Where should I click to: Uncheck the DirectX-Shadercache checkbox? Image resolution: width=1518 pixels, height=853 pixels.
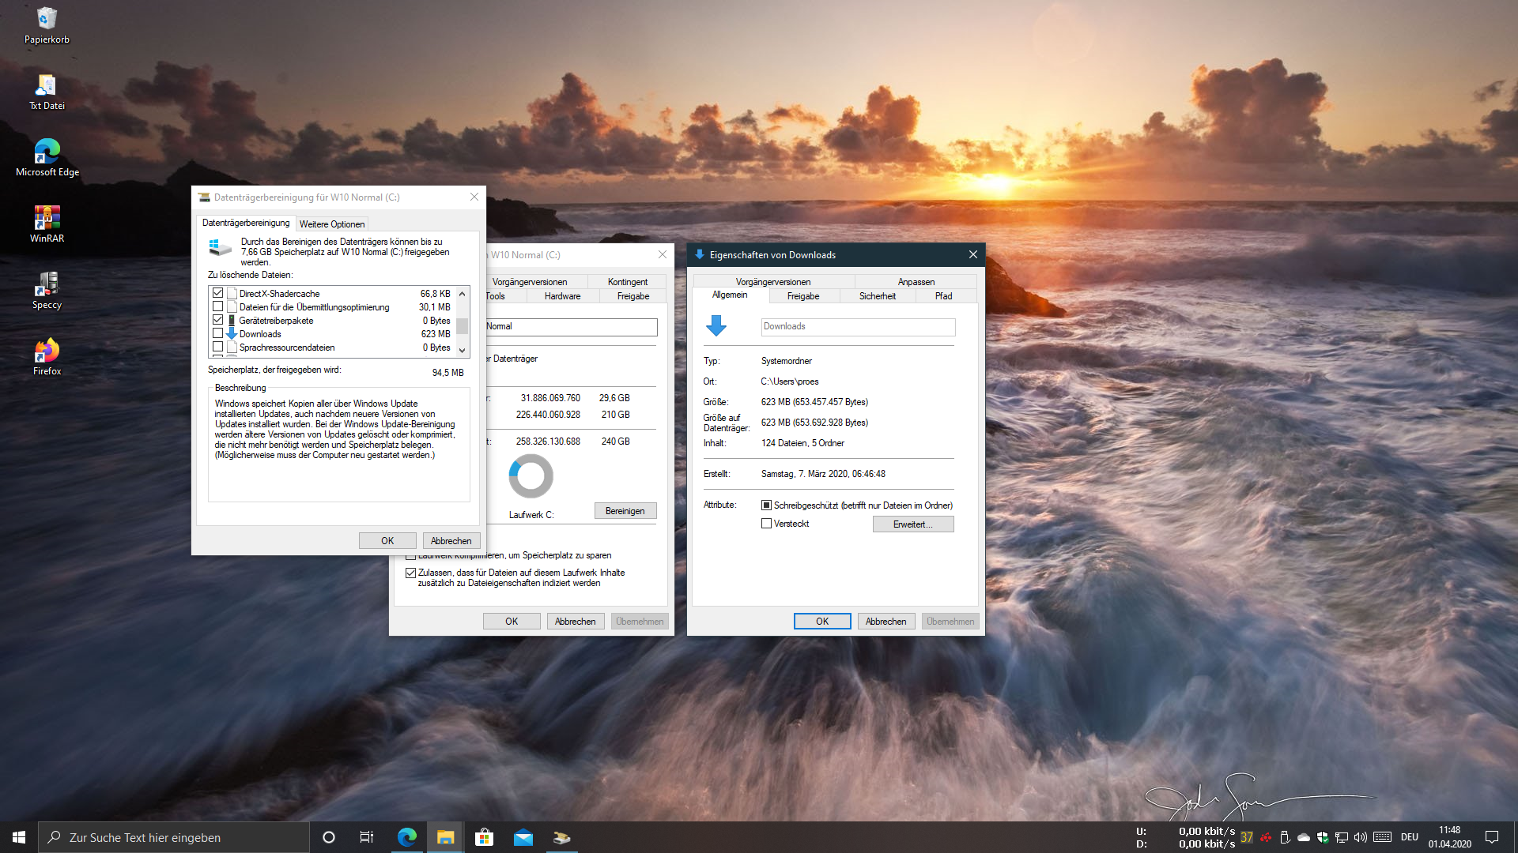(x=217, y=293)
